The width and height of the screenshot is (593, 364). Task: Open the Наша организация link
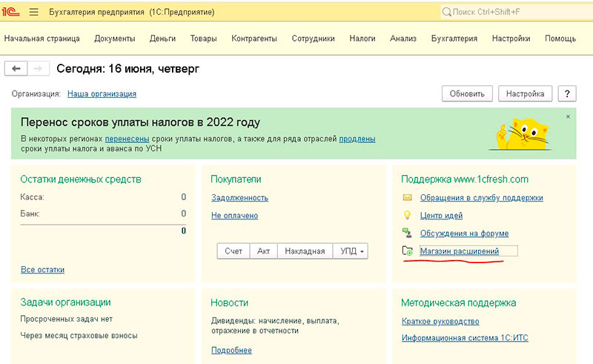102,94
